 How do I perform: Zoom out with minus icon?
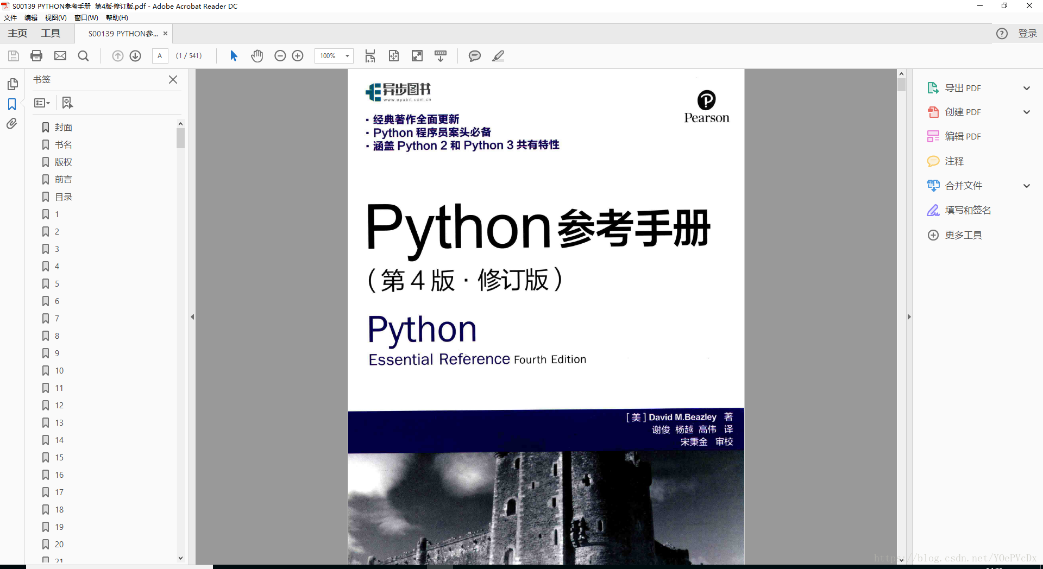coord(280,56)
